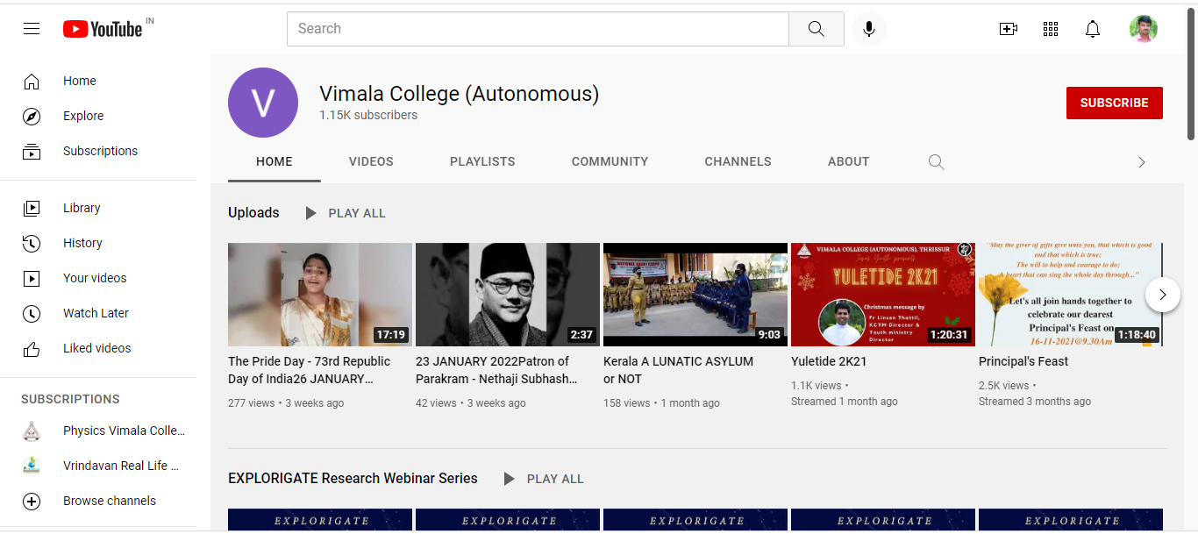Viewport: 1198px width, 534px height.
Task: Click the Physics Vimala College channel icon
Action: [32, 431]
